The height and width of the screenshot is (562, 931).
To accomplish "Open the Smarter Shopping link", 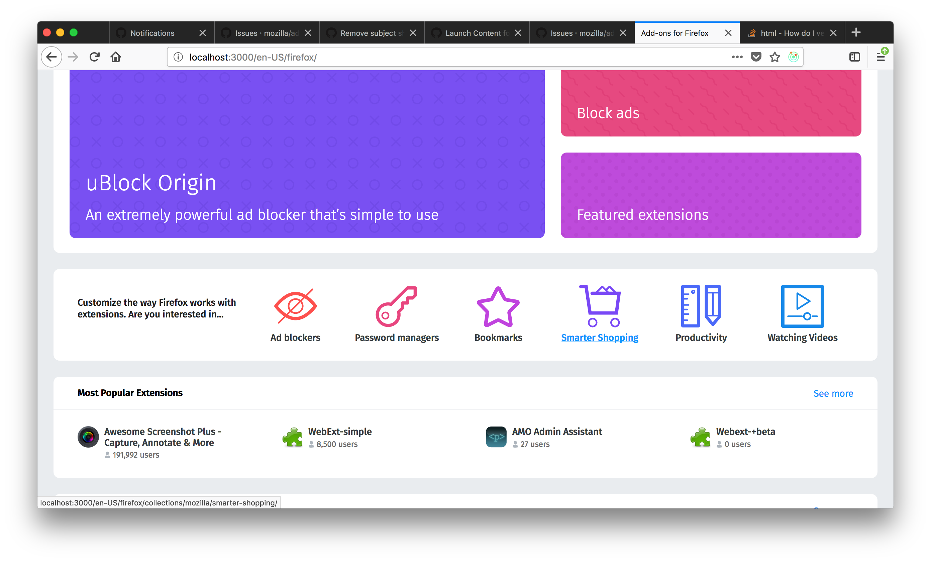I will coord(600,338).
